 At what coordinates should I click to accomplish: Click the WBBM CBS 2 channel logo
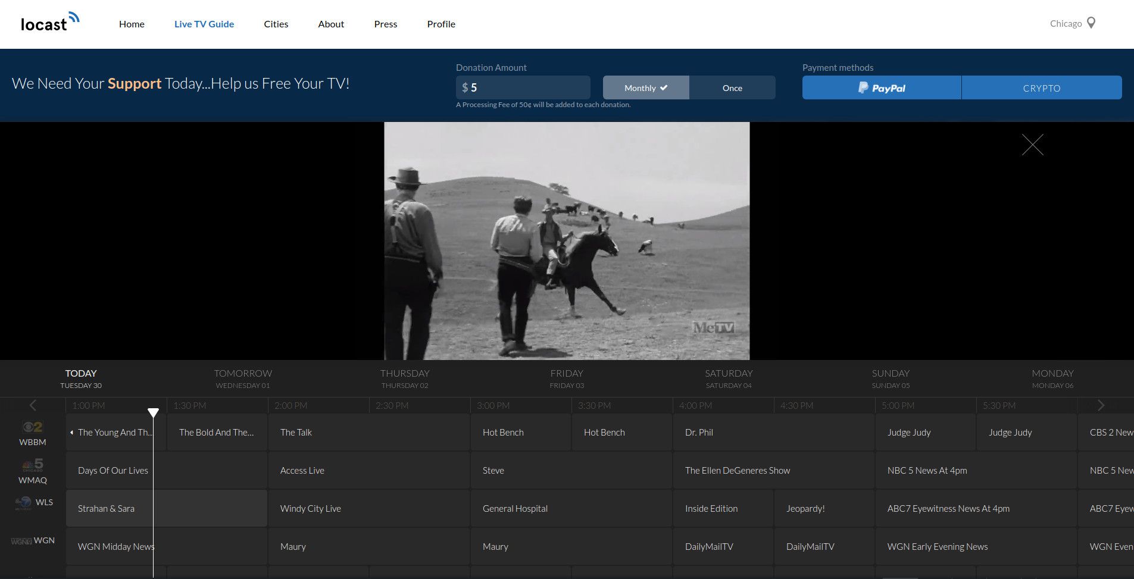pos(32,427)
